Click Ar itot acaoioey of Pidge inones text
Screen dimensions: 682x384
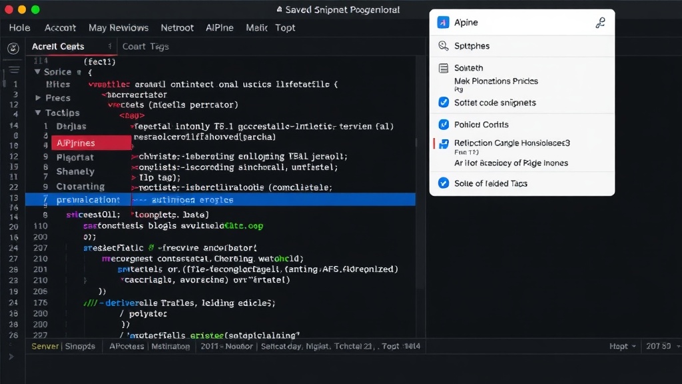(x=511, y=163)
